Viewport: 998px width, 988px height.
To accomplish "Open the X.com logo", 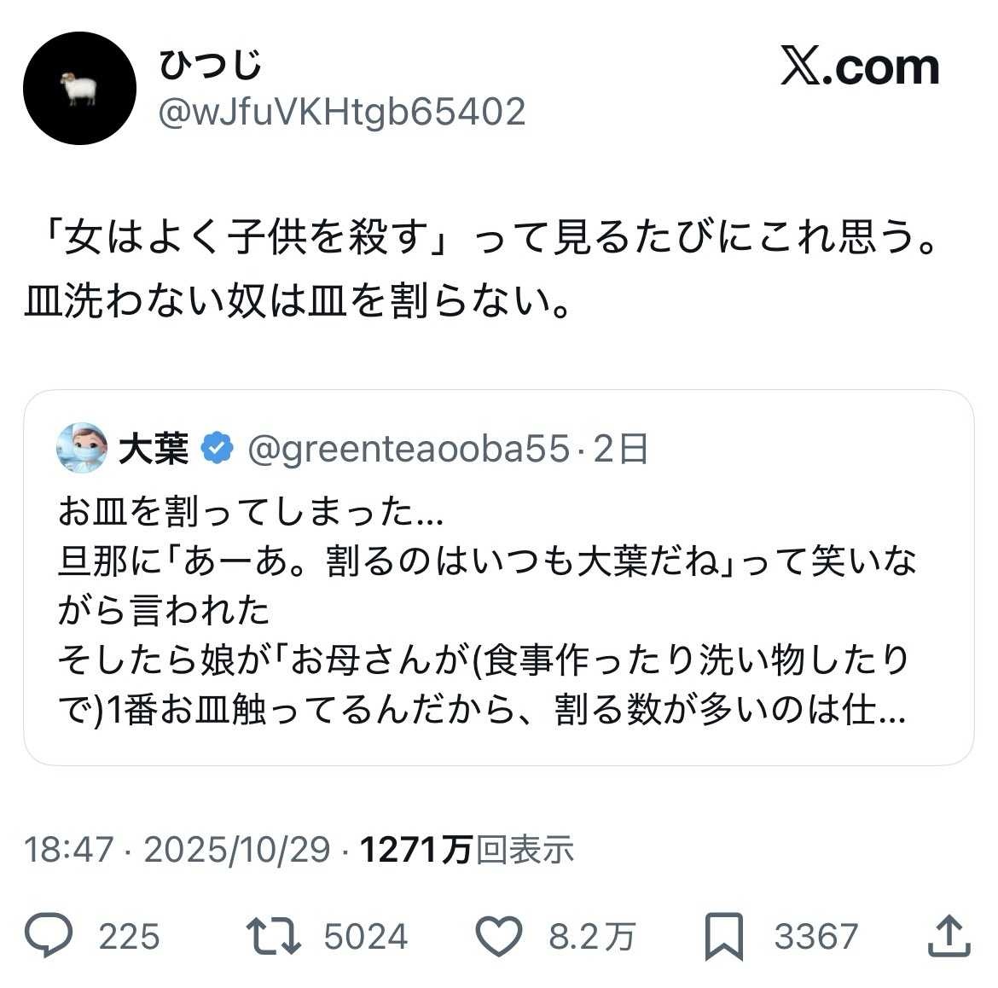I will (859, 67).
